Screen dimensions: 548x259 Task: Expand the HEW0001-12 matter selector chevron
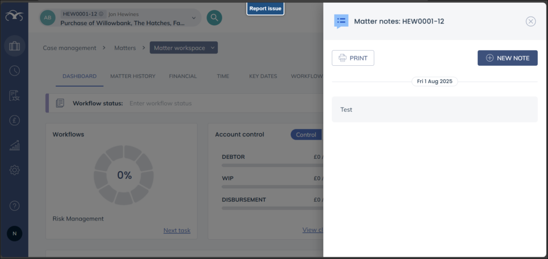pyautogui.click(x=191, y=18)
